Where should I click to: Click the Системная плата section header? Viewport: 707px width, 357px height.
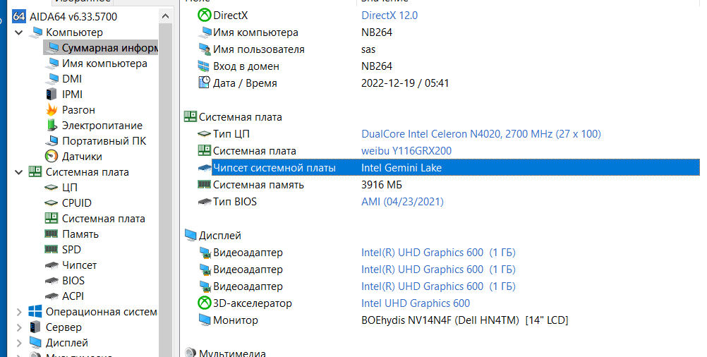pyautogui.click(x=241, y=117)
